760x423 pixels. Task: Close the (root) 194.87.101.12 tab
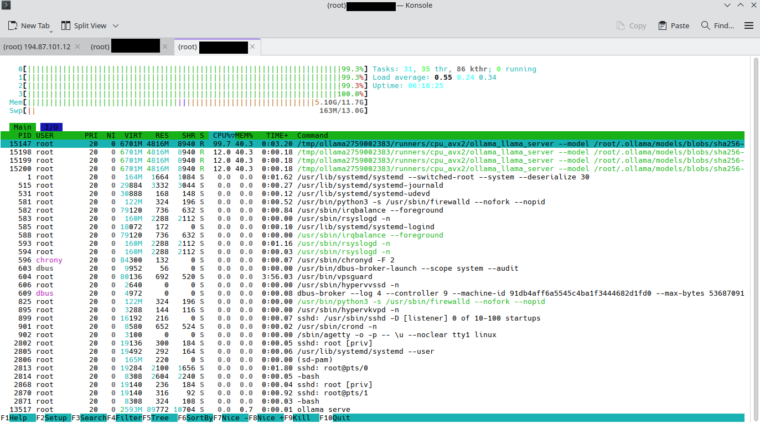77,47
